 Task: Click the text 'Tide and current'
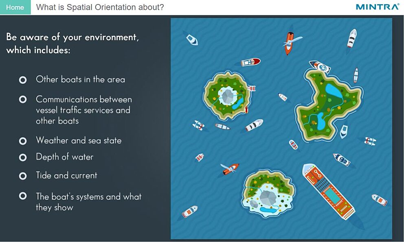point(66,175)
